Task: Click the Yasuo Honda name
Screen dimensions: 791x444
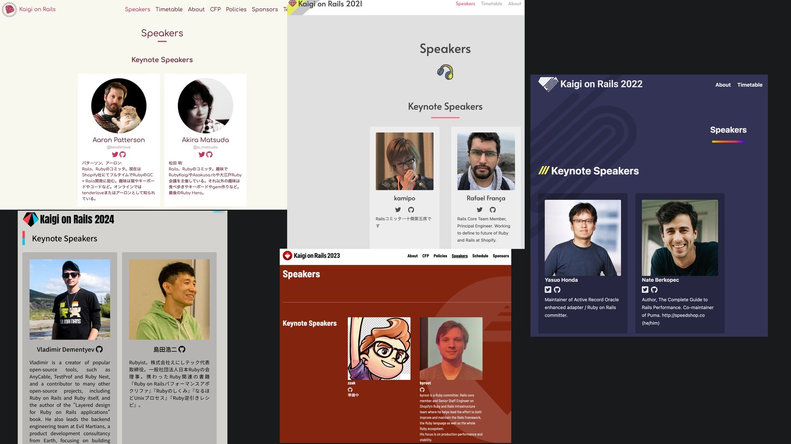Action: tap(561, 280)
